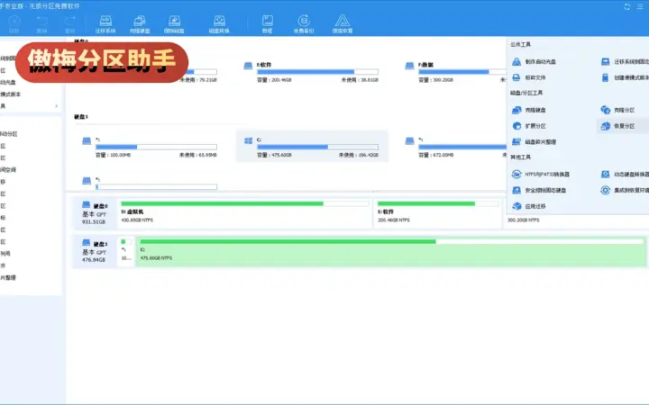The width and height of the screenshot is (649, 405).
Task: Click the greyed-out 提交 toolbar button
Action: [14, 24]
